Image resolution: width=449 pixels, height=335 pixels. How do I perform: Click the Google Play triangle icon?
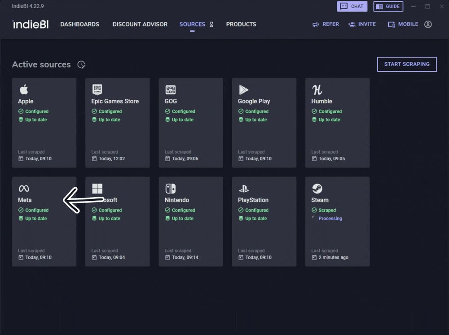point(243,90)
